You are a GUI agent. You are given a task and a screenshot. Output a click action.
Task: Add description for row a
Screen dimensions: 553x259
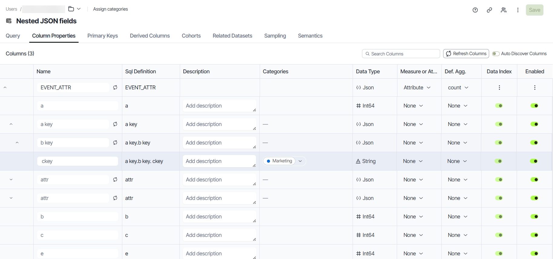219,106
